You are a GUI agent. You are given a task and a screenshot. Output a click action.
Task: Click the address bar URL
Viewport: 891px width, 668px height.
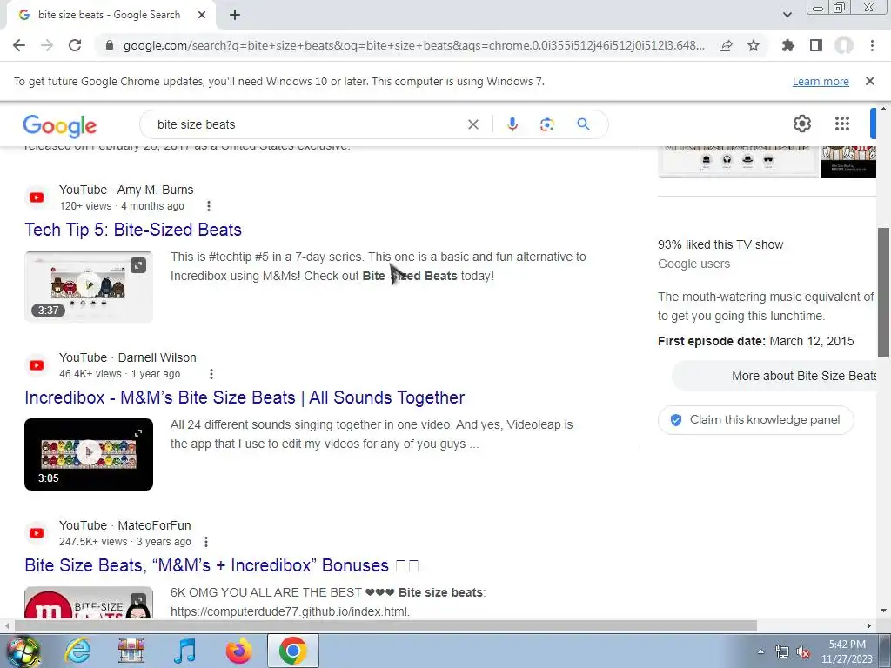coord(413,45)
